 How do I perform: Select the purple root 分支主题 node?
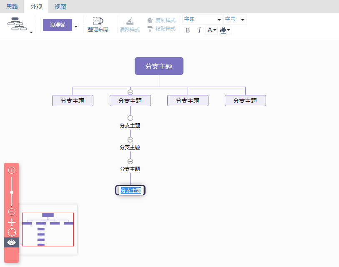(159, 66)
